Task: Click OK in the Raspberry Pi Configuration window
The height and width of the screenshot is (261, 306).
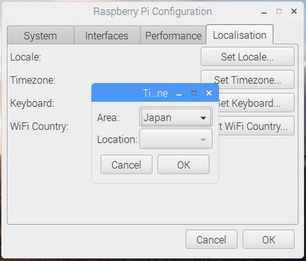Action: [268, 239]
